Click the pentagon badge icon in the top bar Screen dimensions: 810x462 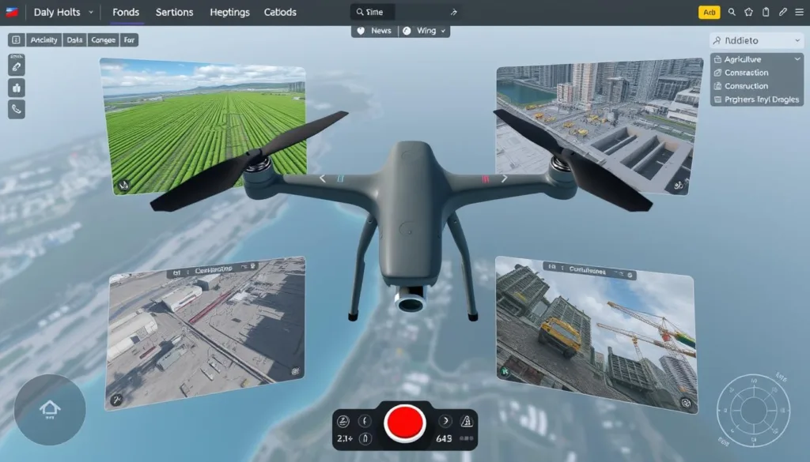click(x=748, y=12)
